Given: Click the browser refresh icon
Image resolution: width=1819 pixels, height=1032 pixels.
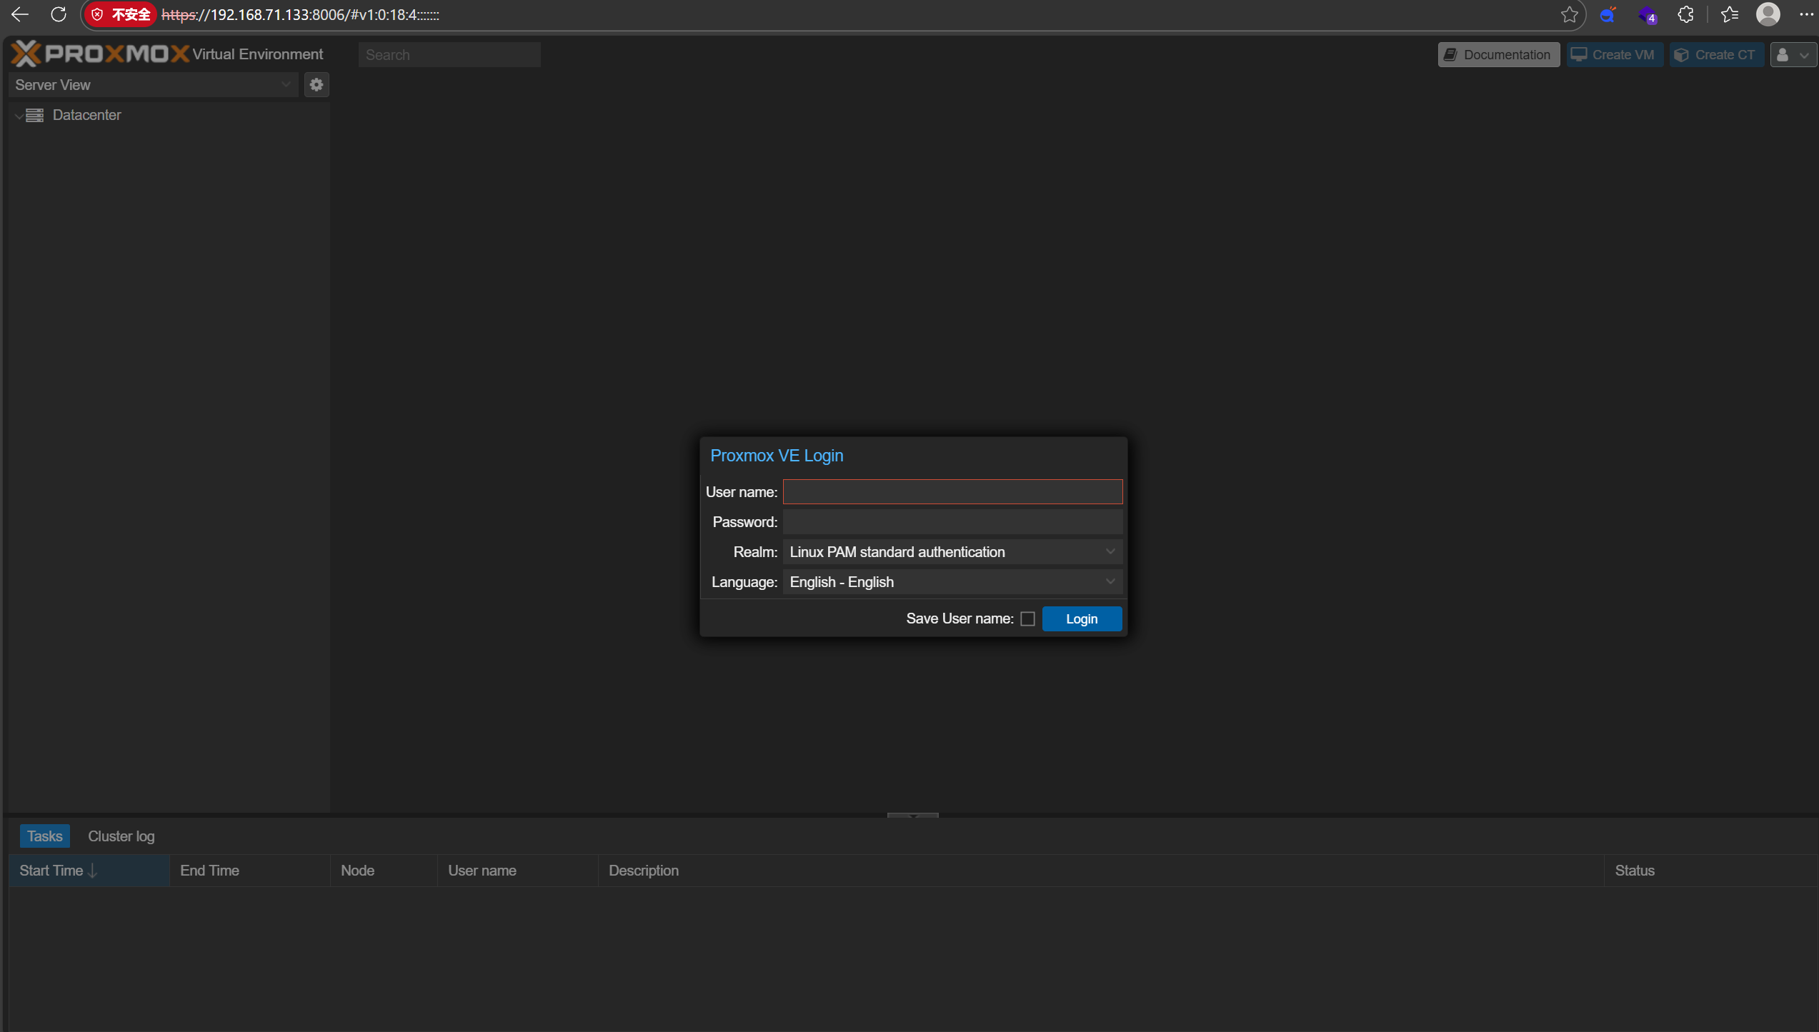Looking at the screenshot, I should (59, 14).
